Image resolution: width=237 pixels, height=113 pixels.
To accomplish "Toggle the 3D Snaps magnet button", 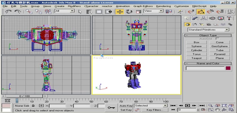I will pos(191,12).
